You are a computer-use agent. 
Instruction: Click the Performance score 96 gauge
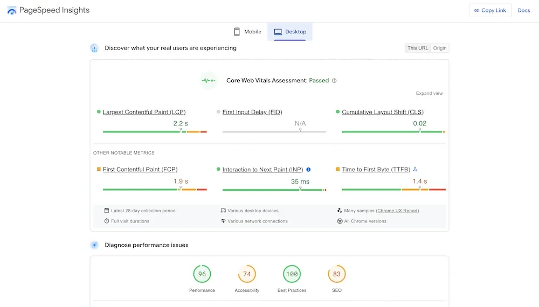pyautogui.click(x=202, y=274)
